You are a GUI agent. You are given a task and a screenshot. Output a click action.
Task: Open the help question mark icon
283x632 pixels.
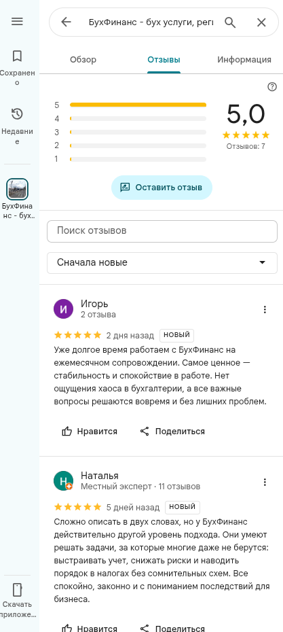pyautogui.click(x=272, y=87)
